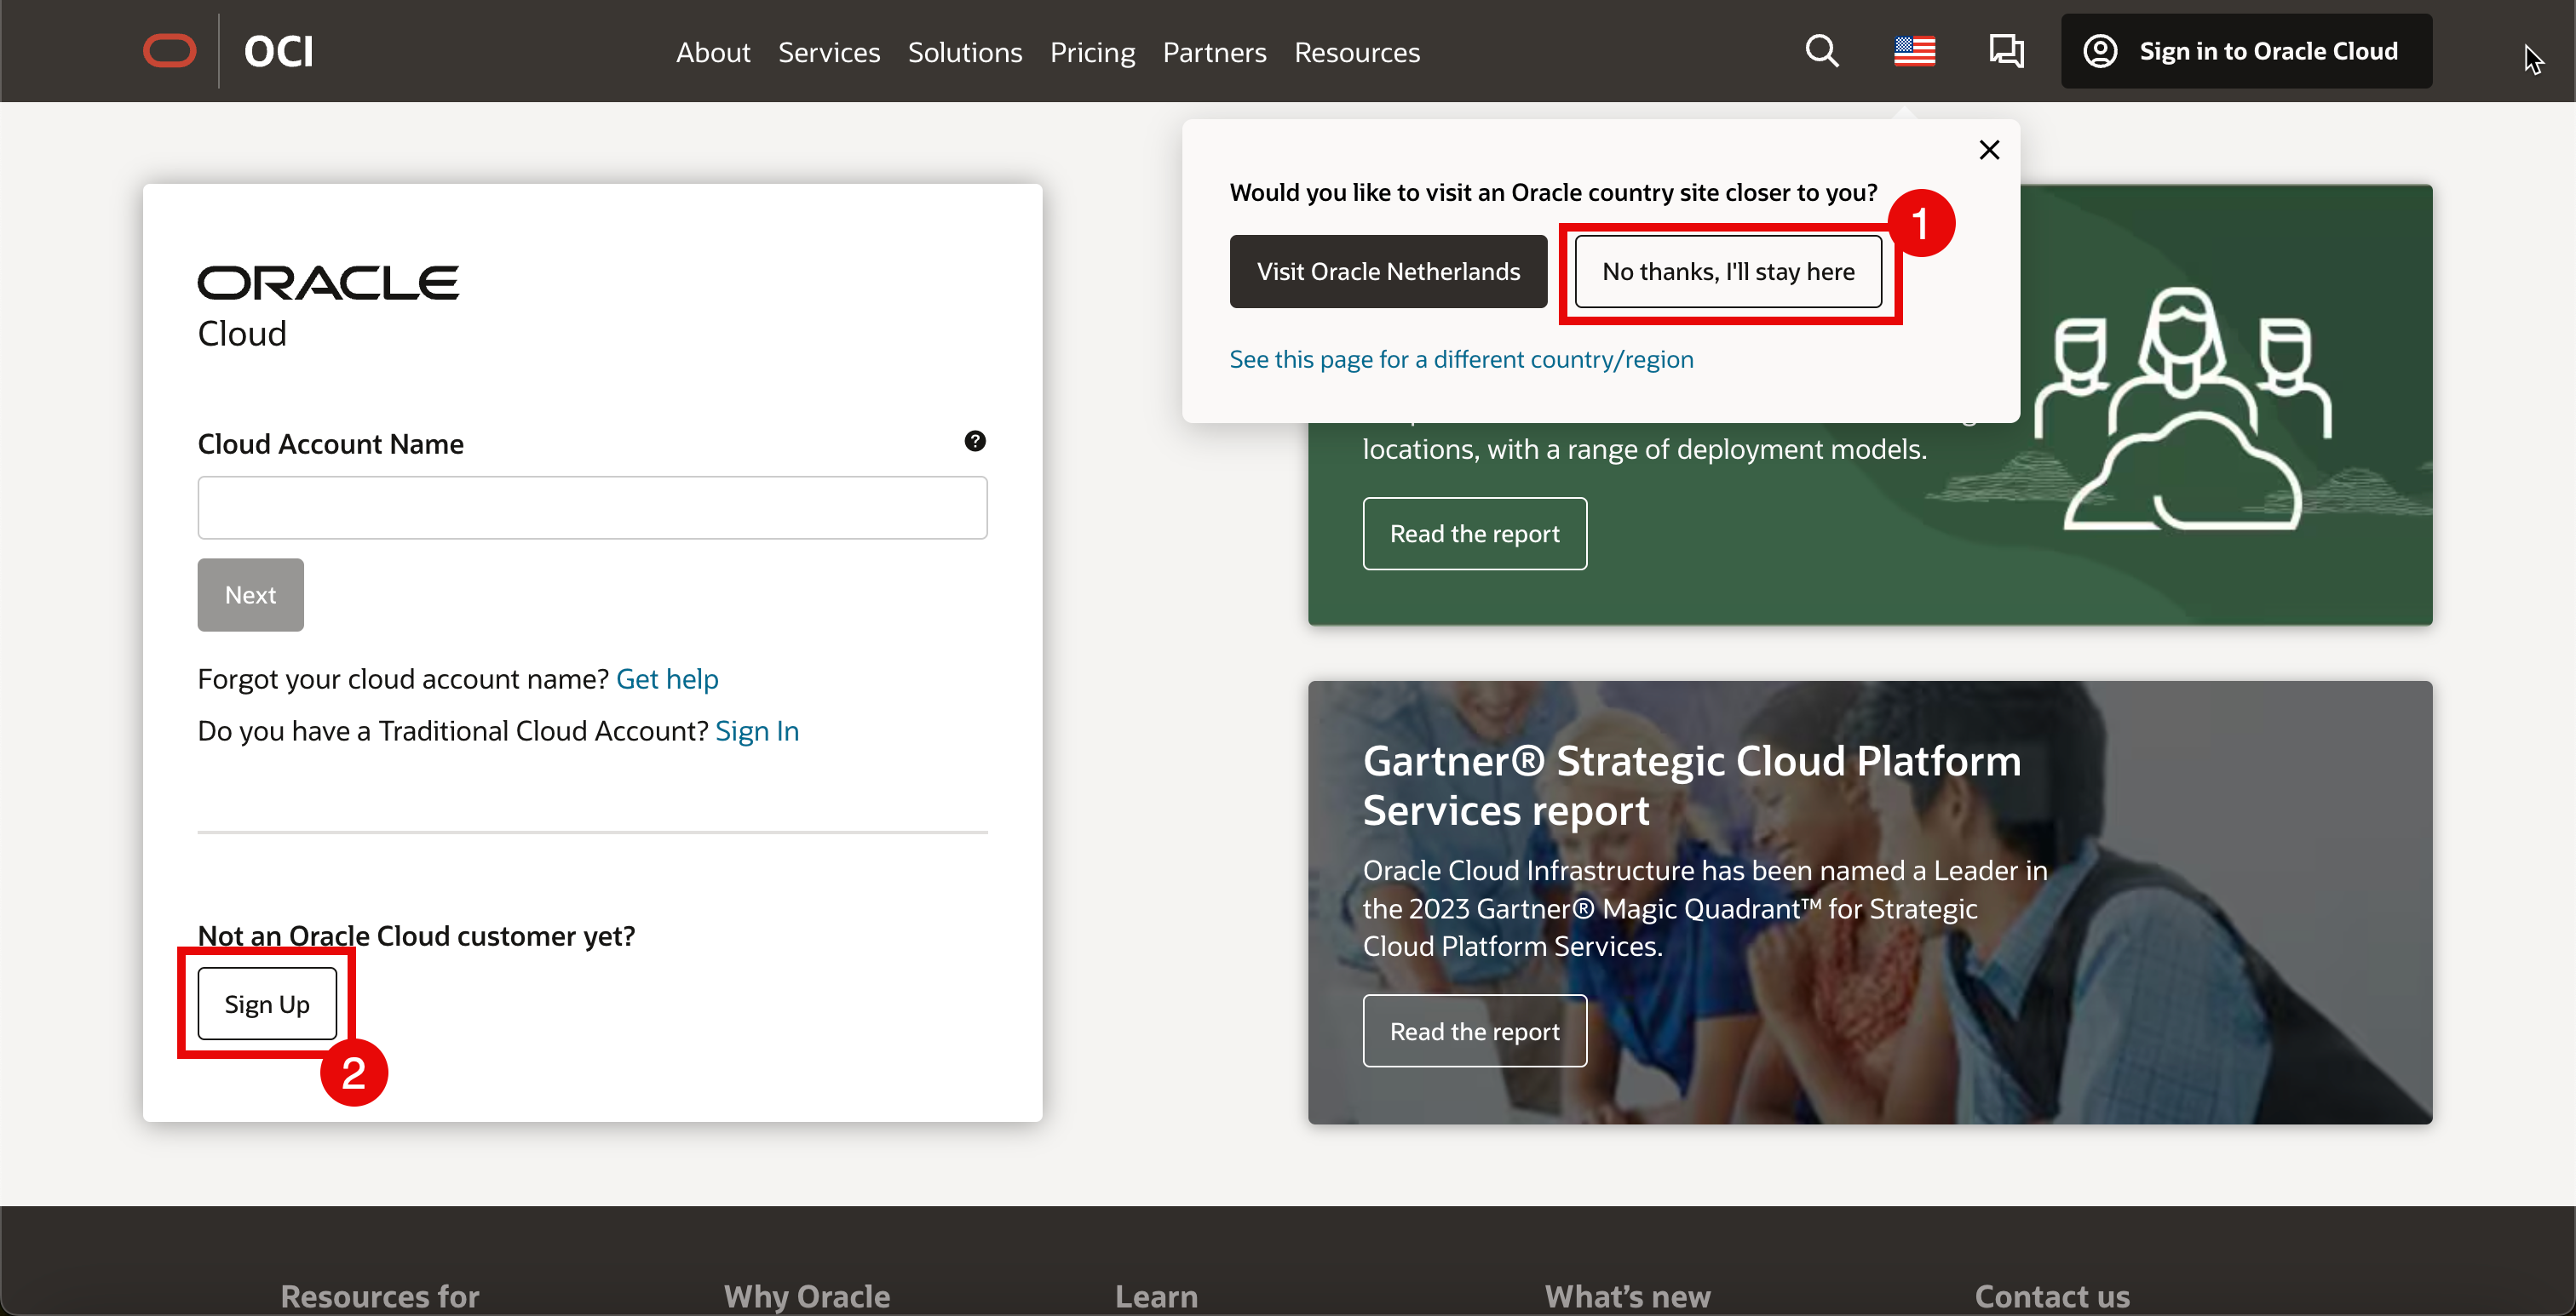Click Cloud Account Name help icon
Screen dimensions: 2576x1316
[974, 441]
